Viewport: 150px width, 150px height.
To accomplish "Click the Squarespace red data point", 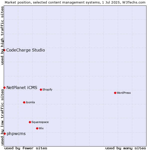I will click(30, 122).
